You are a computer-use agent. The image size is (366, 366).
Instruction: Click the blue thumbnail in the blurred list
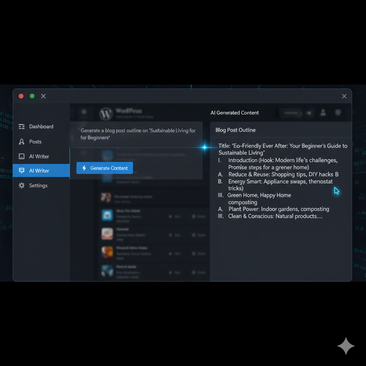pyautogui.click(x=107, y=214)
